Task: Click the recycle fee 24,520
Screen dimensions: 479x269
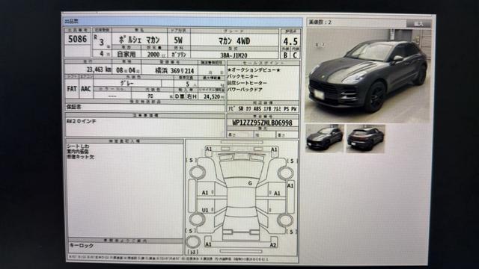Action: pyautogui.click(x=212, y=96)
